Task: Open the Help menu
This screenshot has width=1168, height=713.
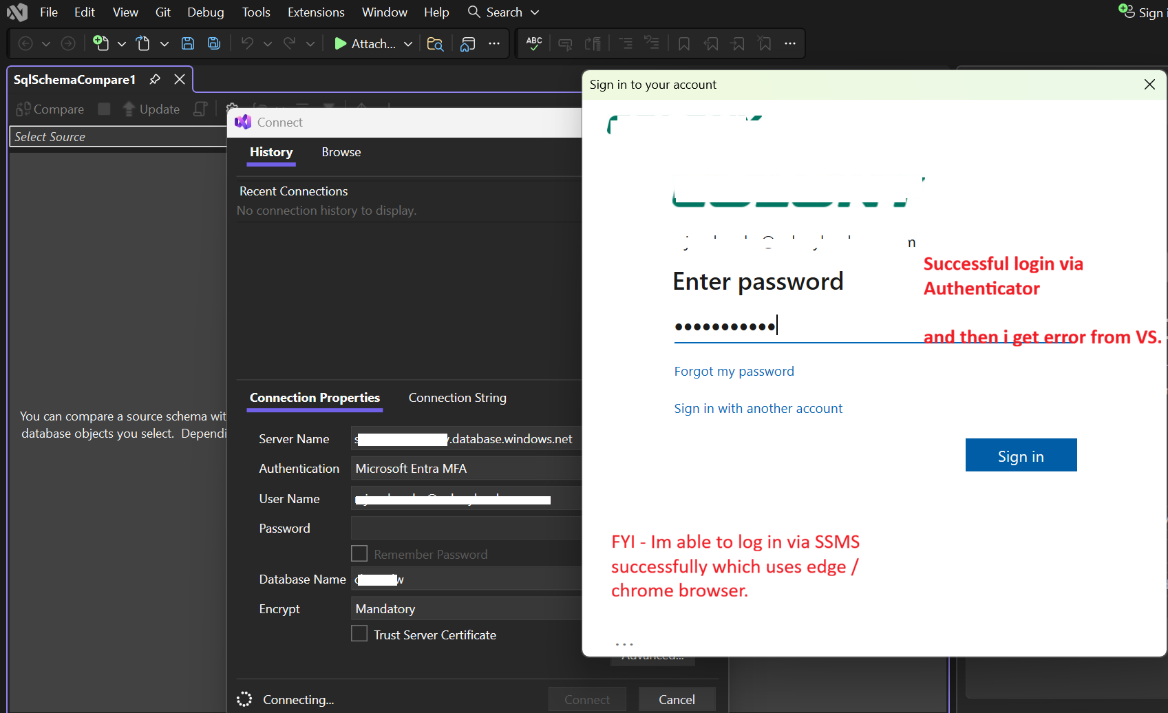Action: [x=436, y=12]
